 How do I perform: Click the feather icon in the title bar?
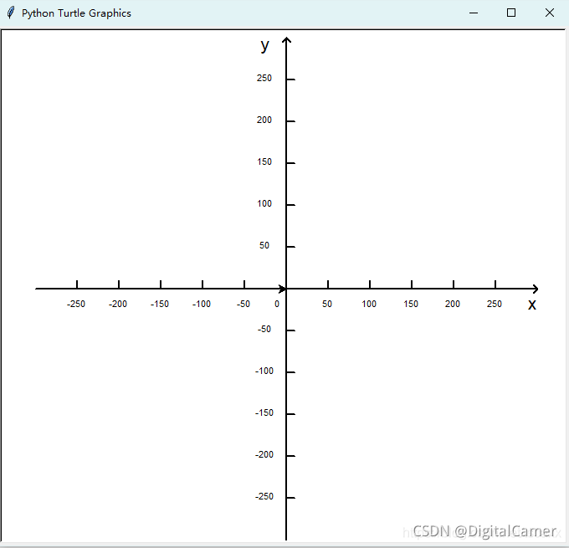click(11, 13)
